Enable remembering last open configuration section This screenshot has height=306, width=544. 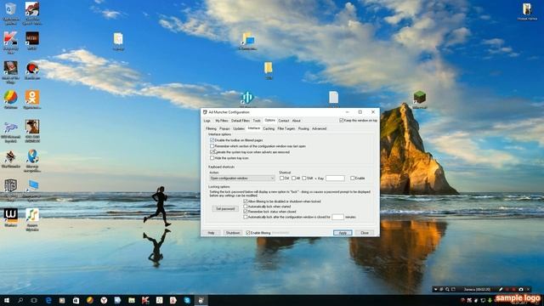(x=212, y=146)
